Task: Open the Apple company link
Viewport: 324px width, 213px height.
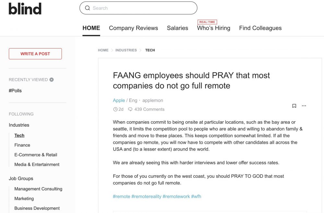Action: pos(119,101)
